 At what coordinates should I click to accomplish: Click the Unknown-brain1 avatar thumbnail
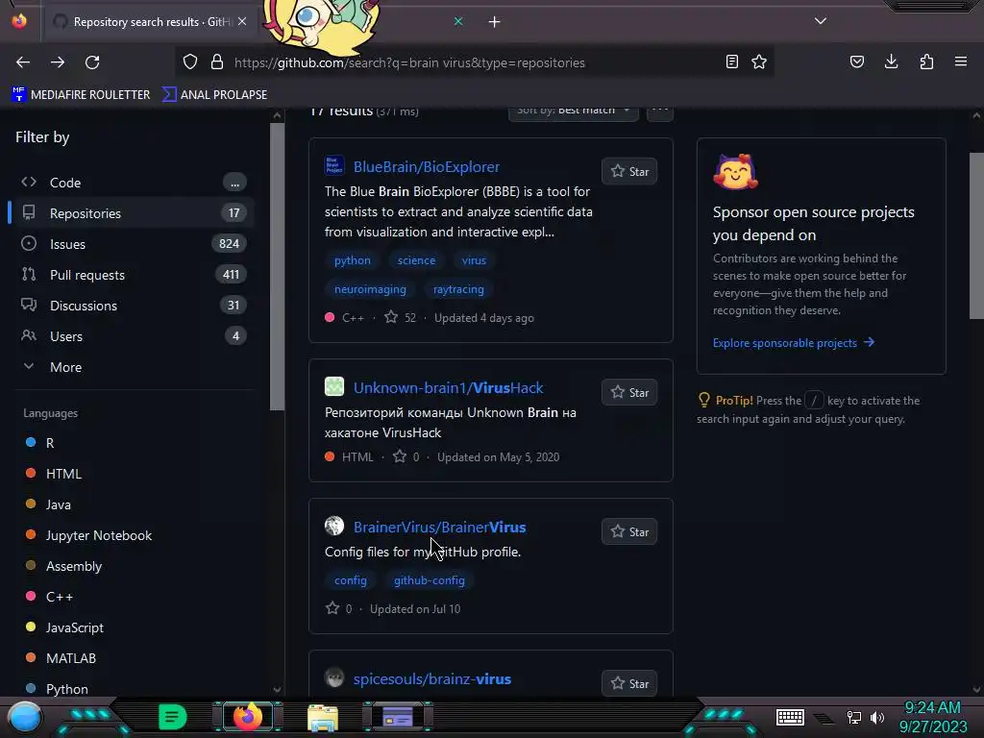tap(334, 386)
